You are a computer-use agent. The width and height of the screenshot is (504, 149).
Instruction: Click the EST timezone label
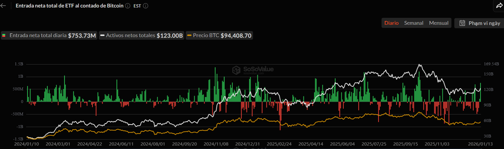(x=137, y=6)
